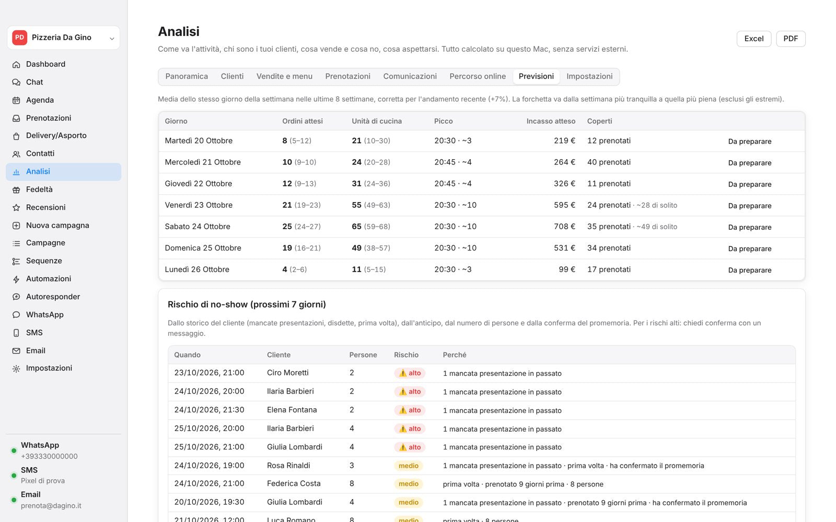Open the Agenda calendar icon

(16, 100)
